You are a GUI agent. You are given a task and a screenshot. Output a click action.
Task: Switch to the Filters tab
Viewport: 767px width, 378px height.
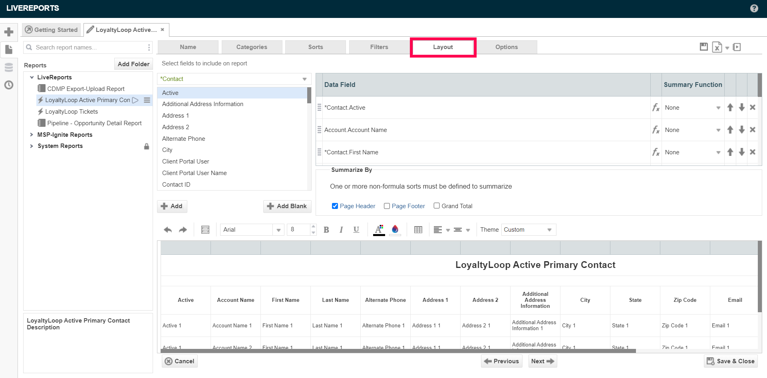click(379, 47)
